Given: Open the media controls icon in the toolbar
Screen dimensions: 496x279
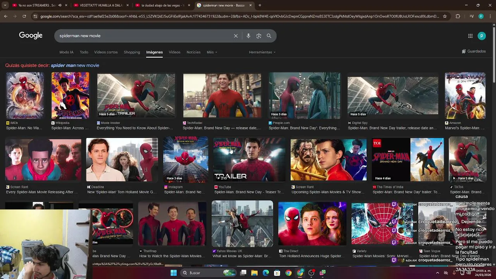Looking at the screenshot, I should point(471,16).
